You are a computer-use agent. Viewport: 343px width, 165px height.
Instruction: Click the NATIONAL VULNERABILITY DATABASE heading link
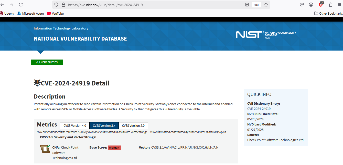pos(80,39)
